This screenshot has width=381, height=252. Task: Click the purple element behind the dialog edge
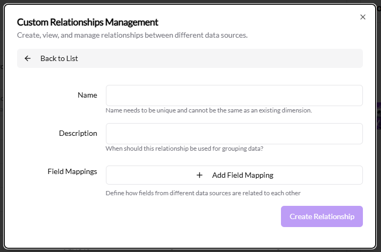click(378, 116)
